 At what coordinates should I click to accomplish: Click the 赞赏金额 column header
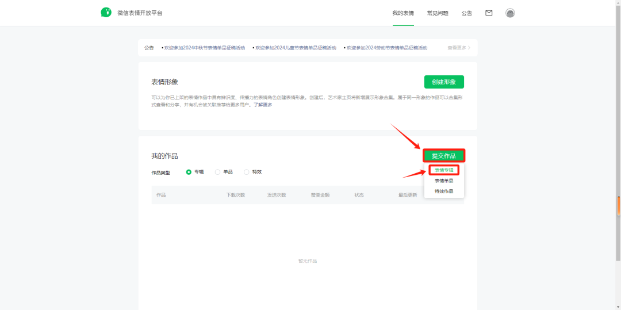coord(320,195)
